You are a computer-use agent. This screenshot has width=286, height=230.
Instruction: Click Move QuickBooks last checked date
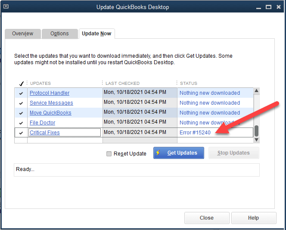[135, 112]
